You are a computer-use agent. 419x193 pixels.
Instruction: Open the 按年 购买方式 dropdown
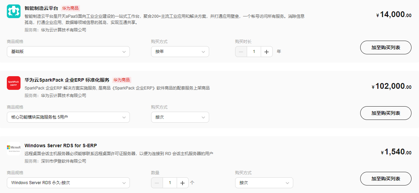point(180,52)
